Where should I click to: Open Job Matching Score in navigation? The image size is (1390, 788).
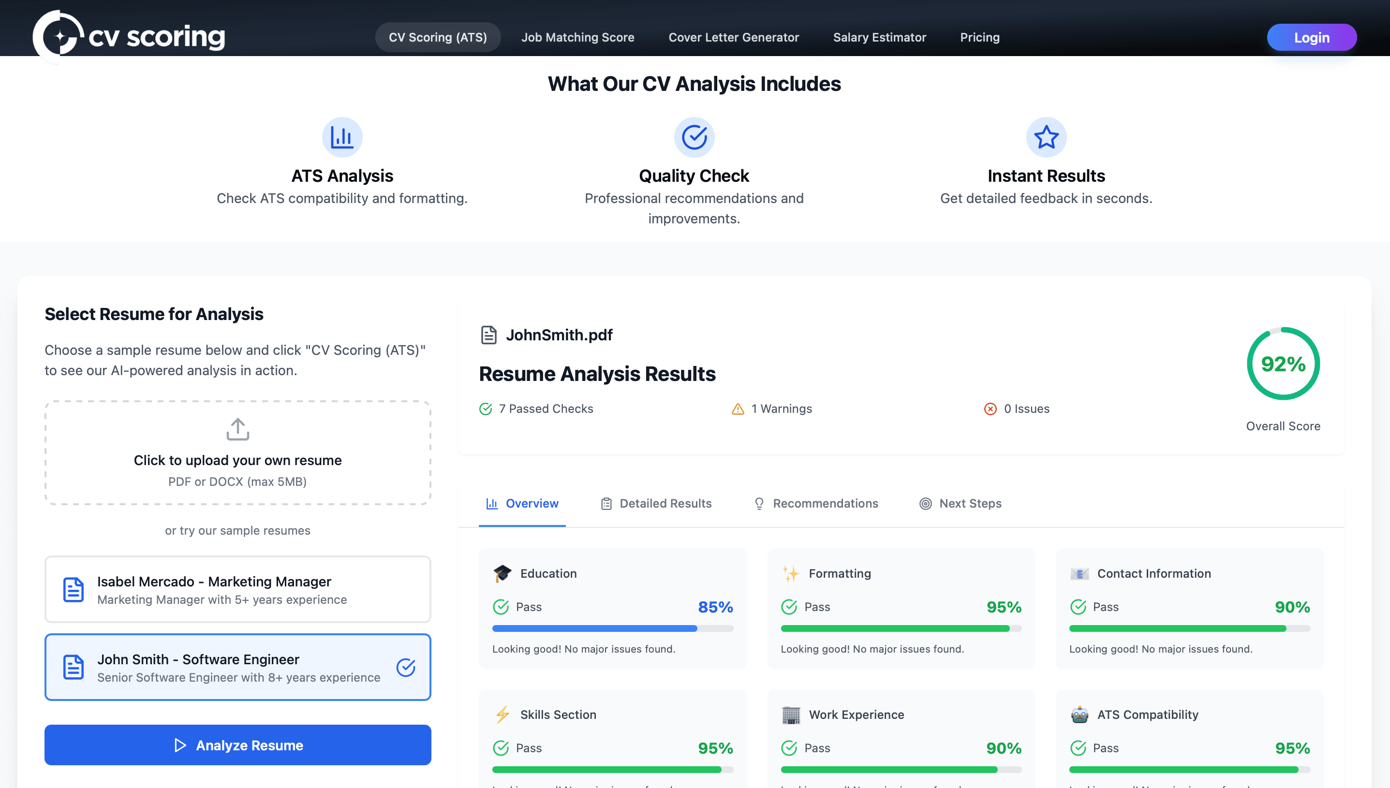coord(577,37)
